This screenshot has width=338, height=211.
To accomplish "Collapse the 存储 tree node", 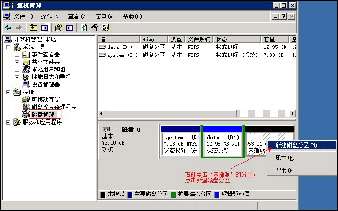I will [8, 92].
